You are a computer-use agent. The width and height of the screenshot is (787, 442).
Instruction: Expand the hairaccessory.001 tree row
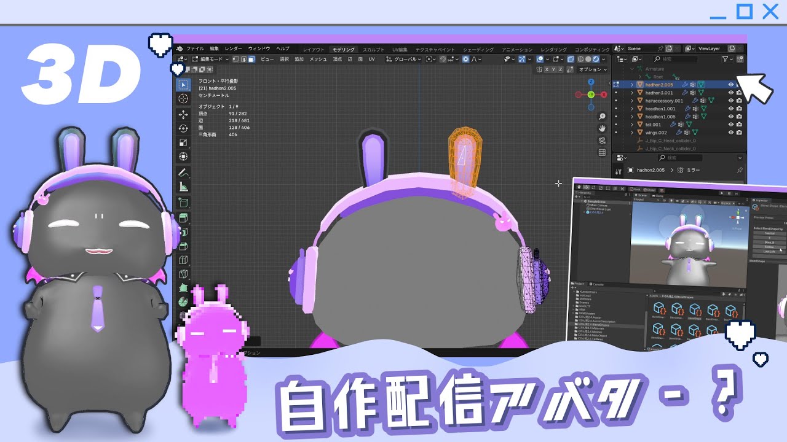pyautogui.click(x=632, y=101)
